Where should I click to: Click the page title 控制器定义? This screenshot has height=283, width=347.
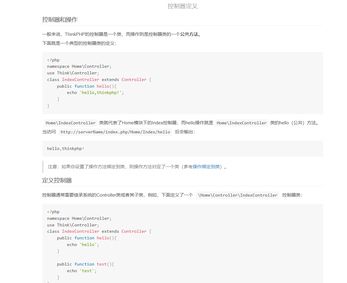pos(182,6)
